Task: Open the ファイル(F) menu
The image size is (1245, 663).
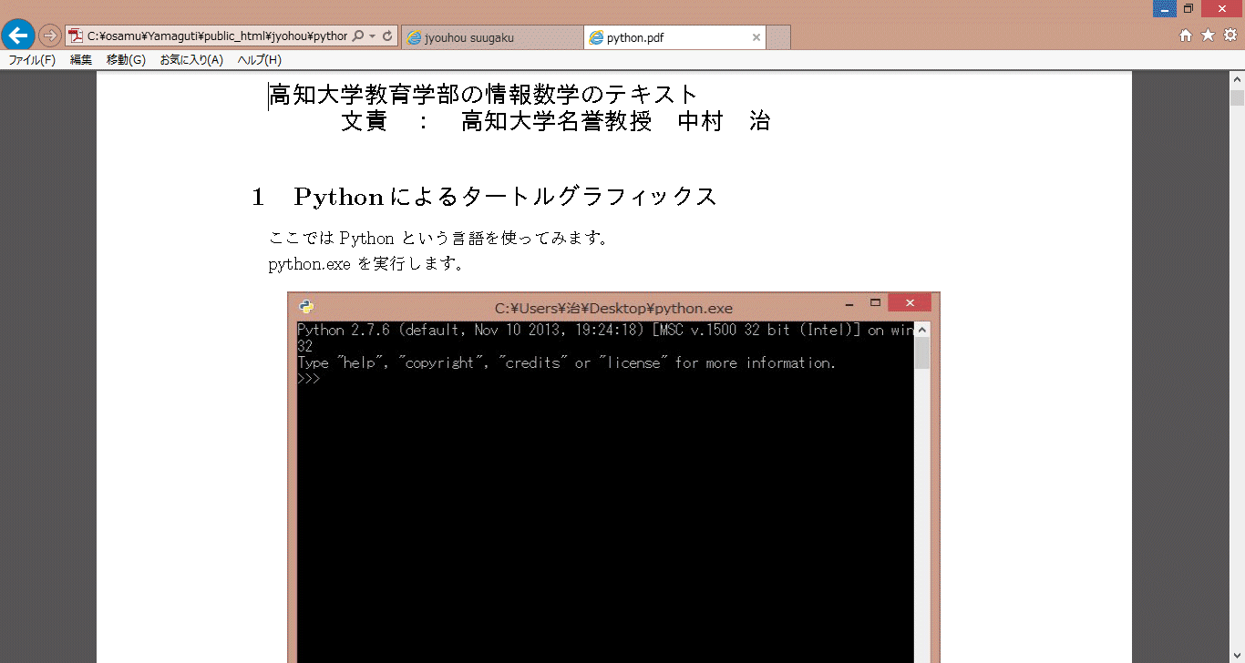Action: click(32, 60)
